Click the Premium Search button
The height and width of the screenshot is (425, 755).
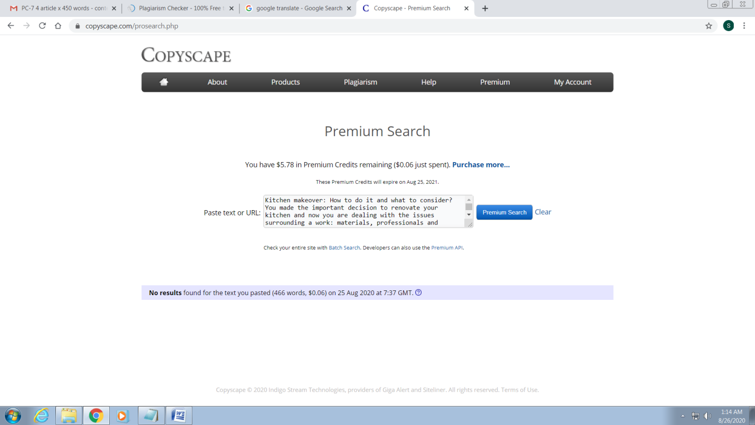coord(504,212)
